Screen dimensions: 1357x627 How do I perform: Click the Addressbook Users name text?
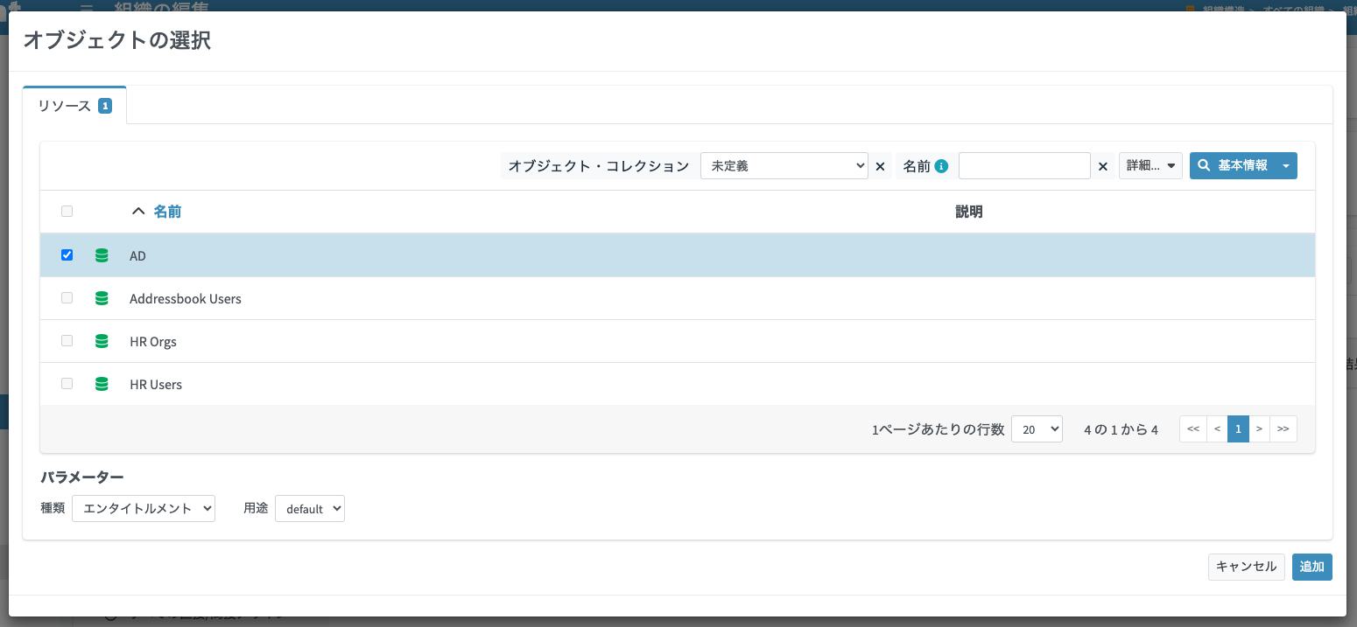tap(186, 298)
